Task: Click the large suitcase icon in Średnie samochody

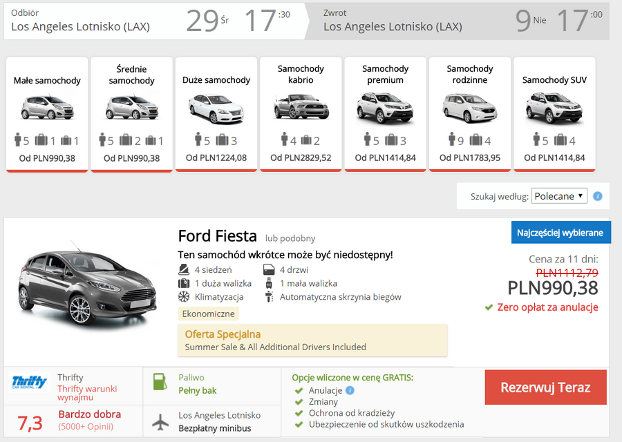Action: point(125,140)
